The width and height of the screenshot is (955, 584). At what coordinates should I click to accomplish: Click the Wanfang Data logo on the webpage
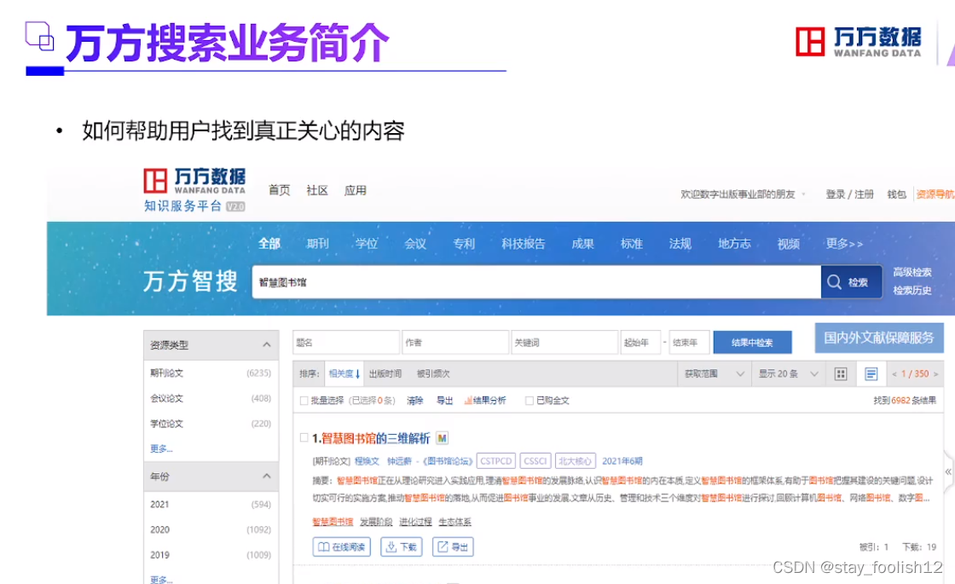click(194, 188)
